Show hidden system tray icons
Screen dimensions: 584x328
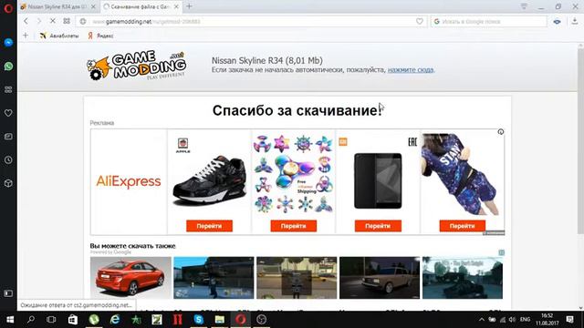(482, 320)
